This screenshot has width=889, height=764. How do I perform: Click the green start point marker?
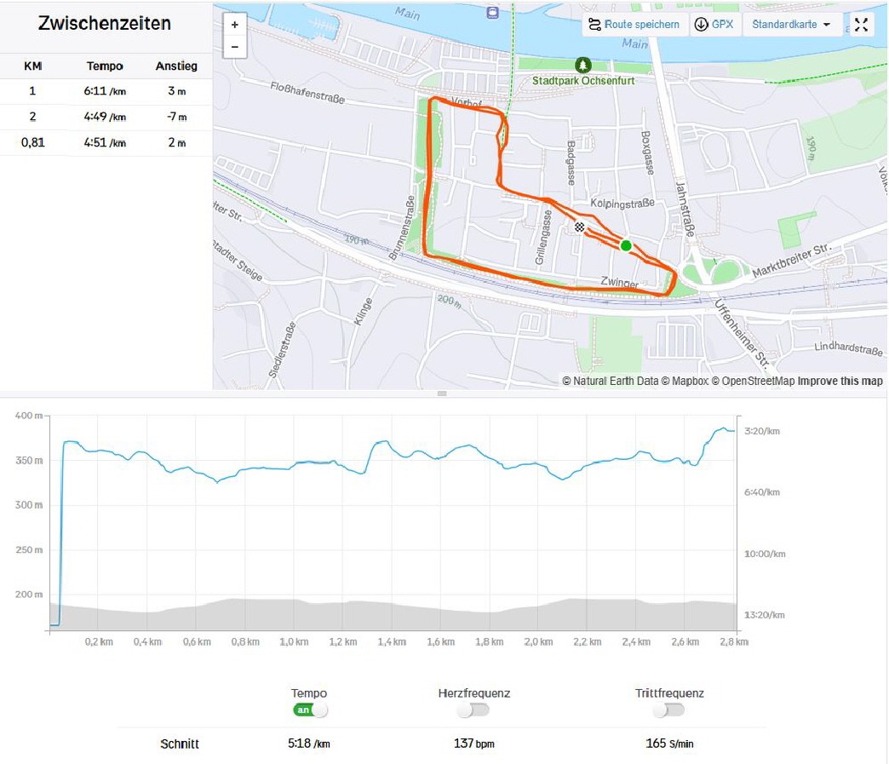pyautogui.click(x=626, y=245)
